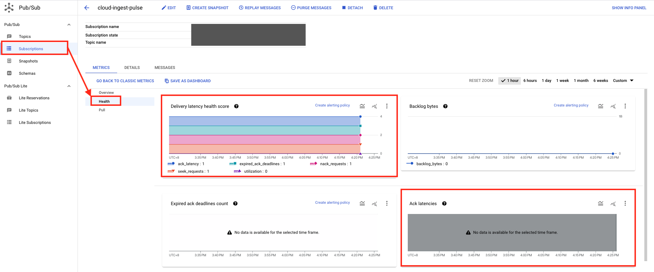The width and height of the screenshot is (654, 272).
Task: Click the vertical scrollbar of metrics area
Action: pos(645,175)
